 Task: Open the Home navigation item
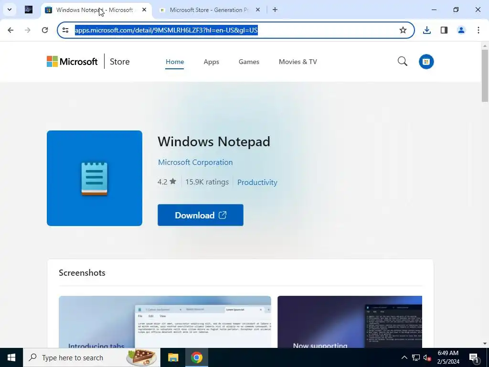175,62
